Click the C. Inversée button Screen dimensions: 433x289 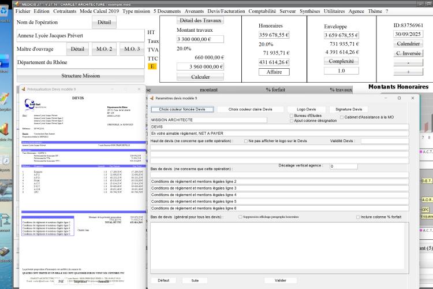click(x=408, y=53)
